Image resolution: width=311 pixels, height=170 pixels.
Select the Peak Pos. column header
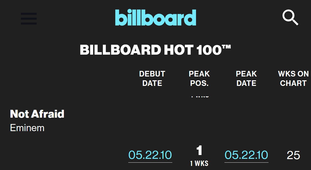199,79
